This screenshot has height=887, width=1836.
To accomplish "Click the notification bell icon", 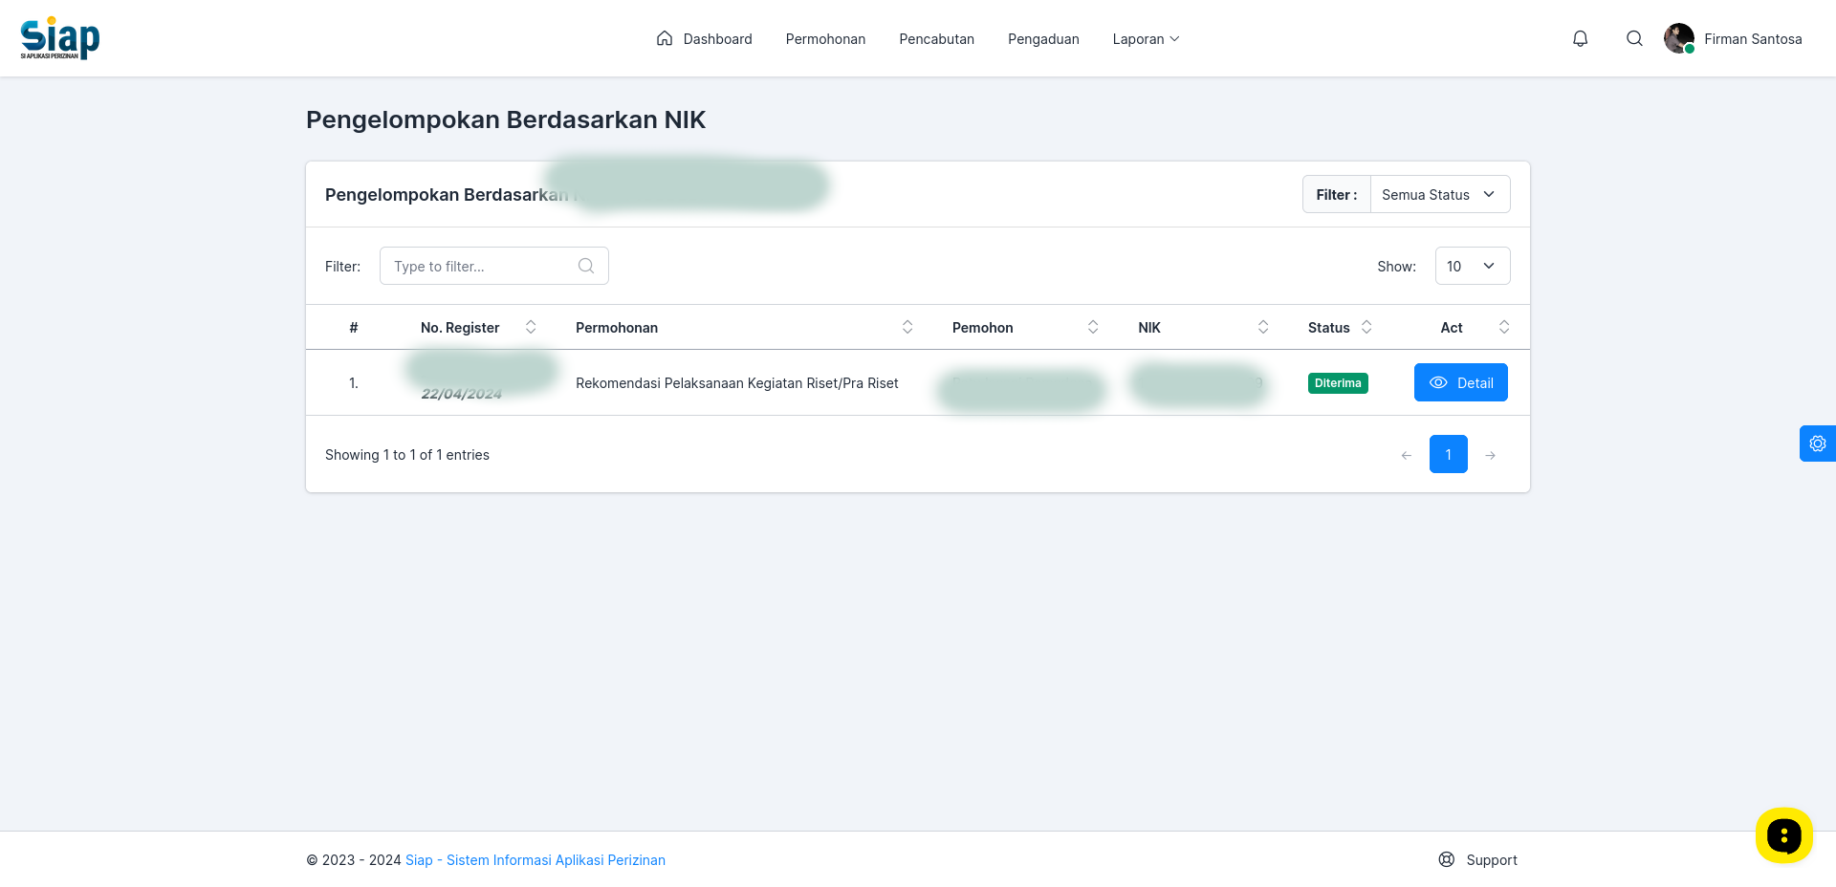I will click(1581, 38).
